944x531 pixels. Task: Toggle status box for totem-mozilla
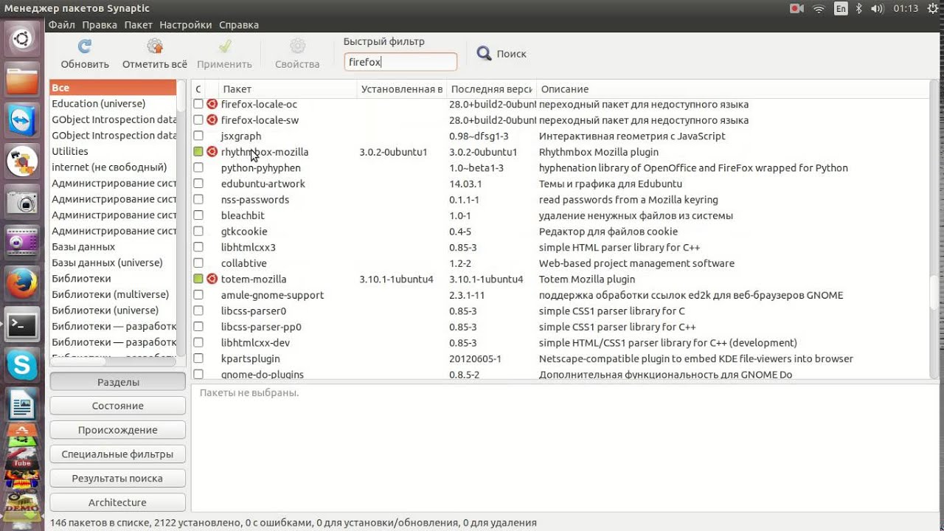pos(198,279)
